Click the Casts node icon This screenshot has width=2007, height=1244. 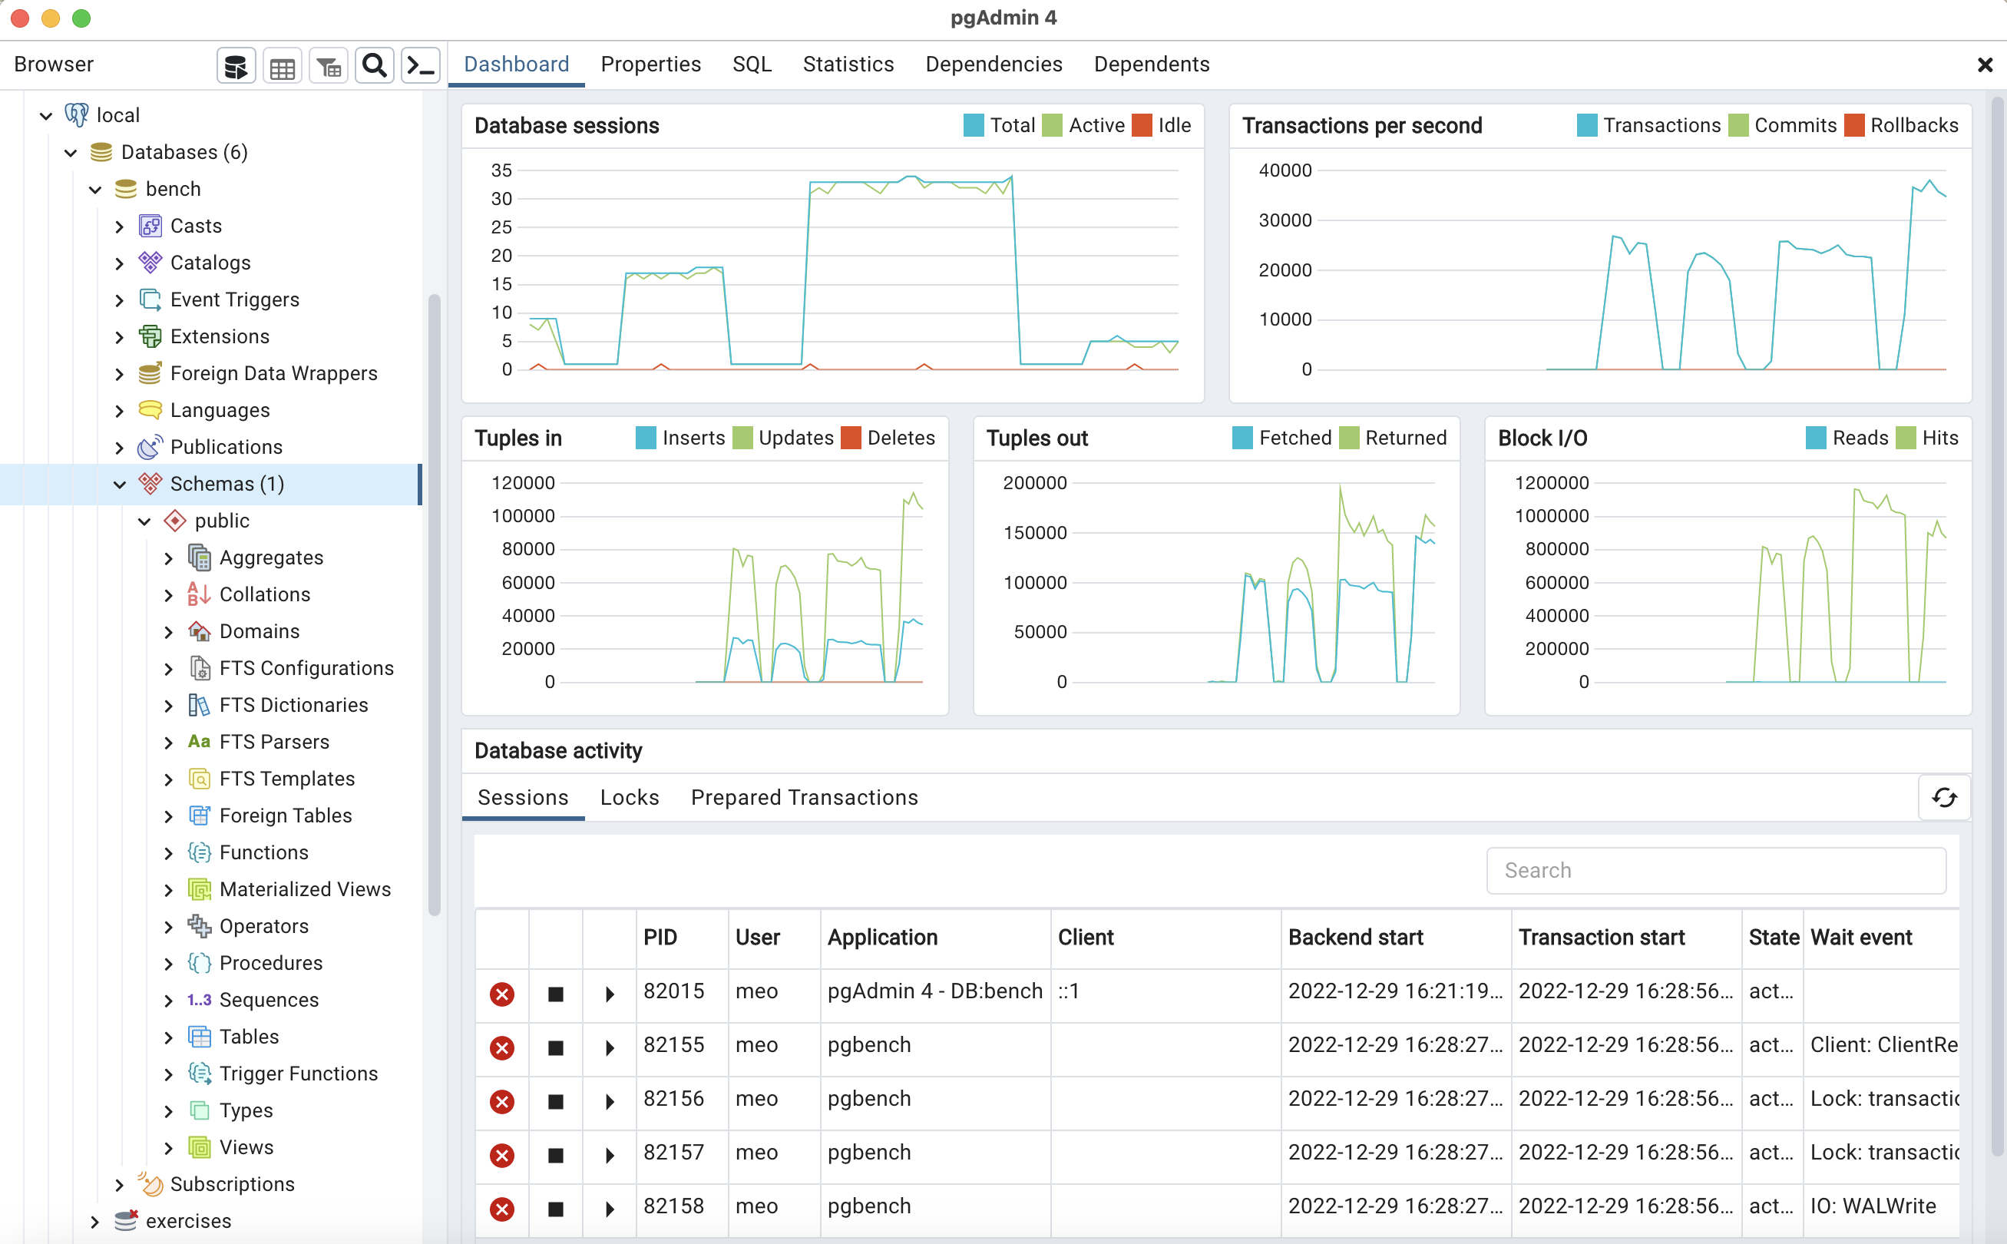coord(150,226)
